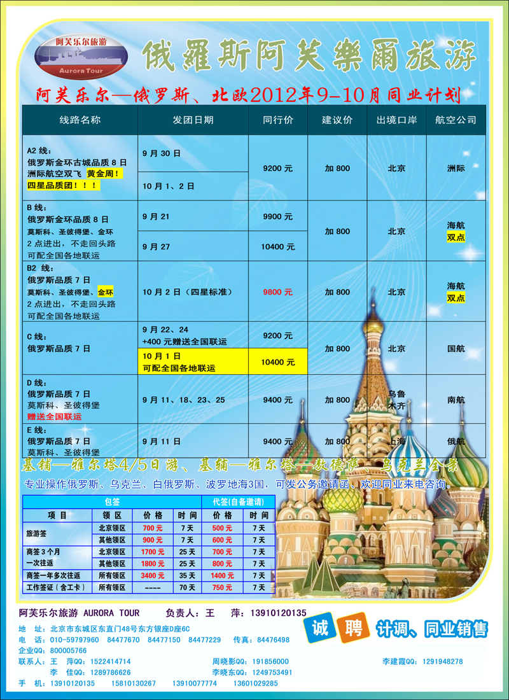Click the 代签(自备邀请) table header
Viewport: 509px width, 700px height.
tap(238, 502)
